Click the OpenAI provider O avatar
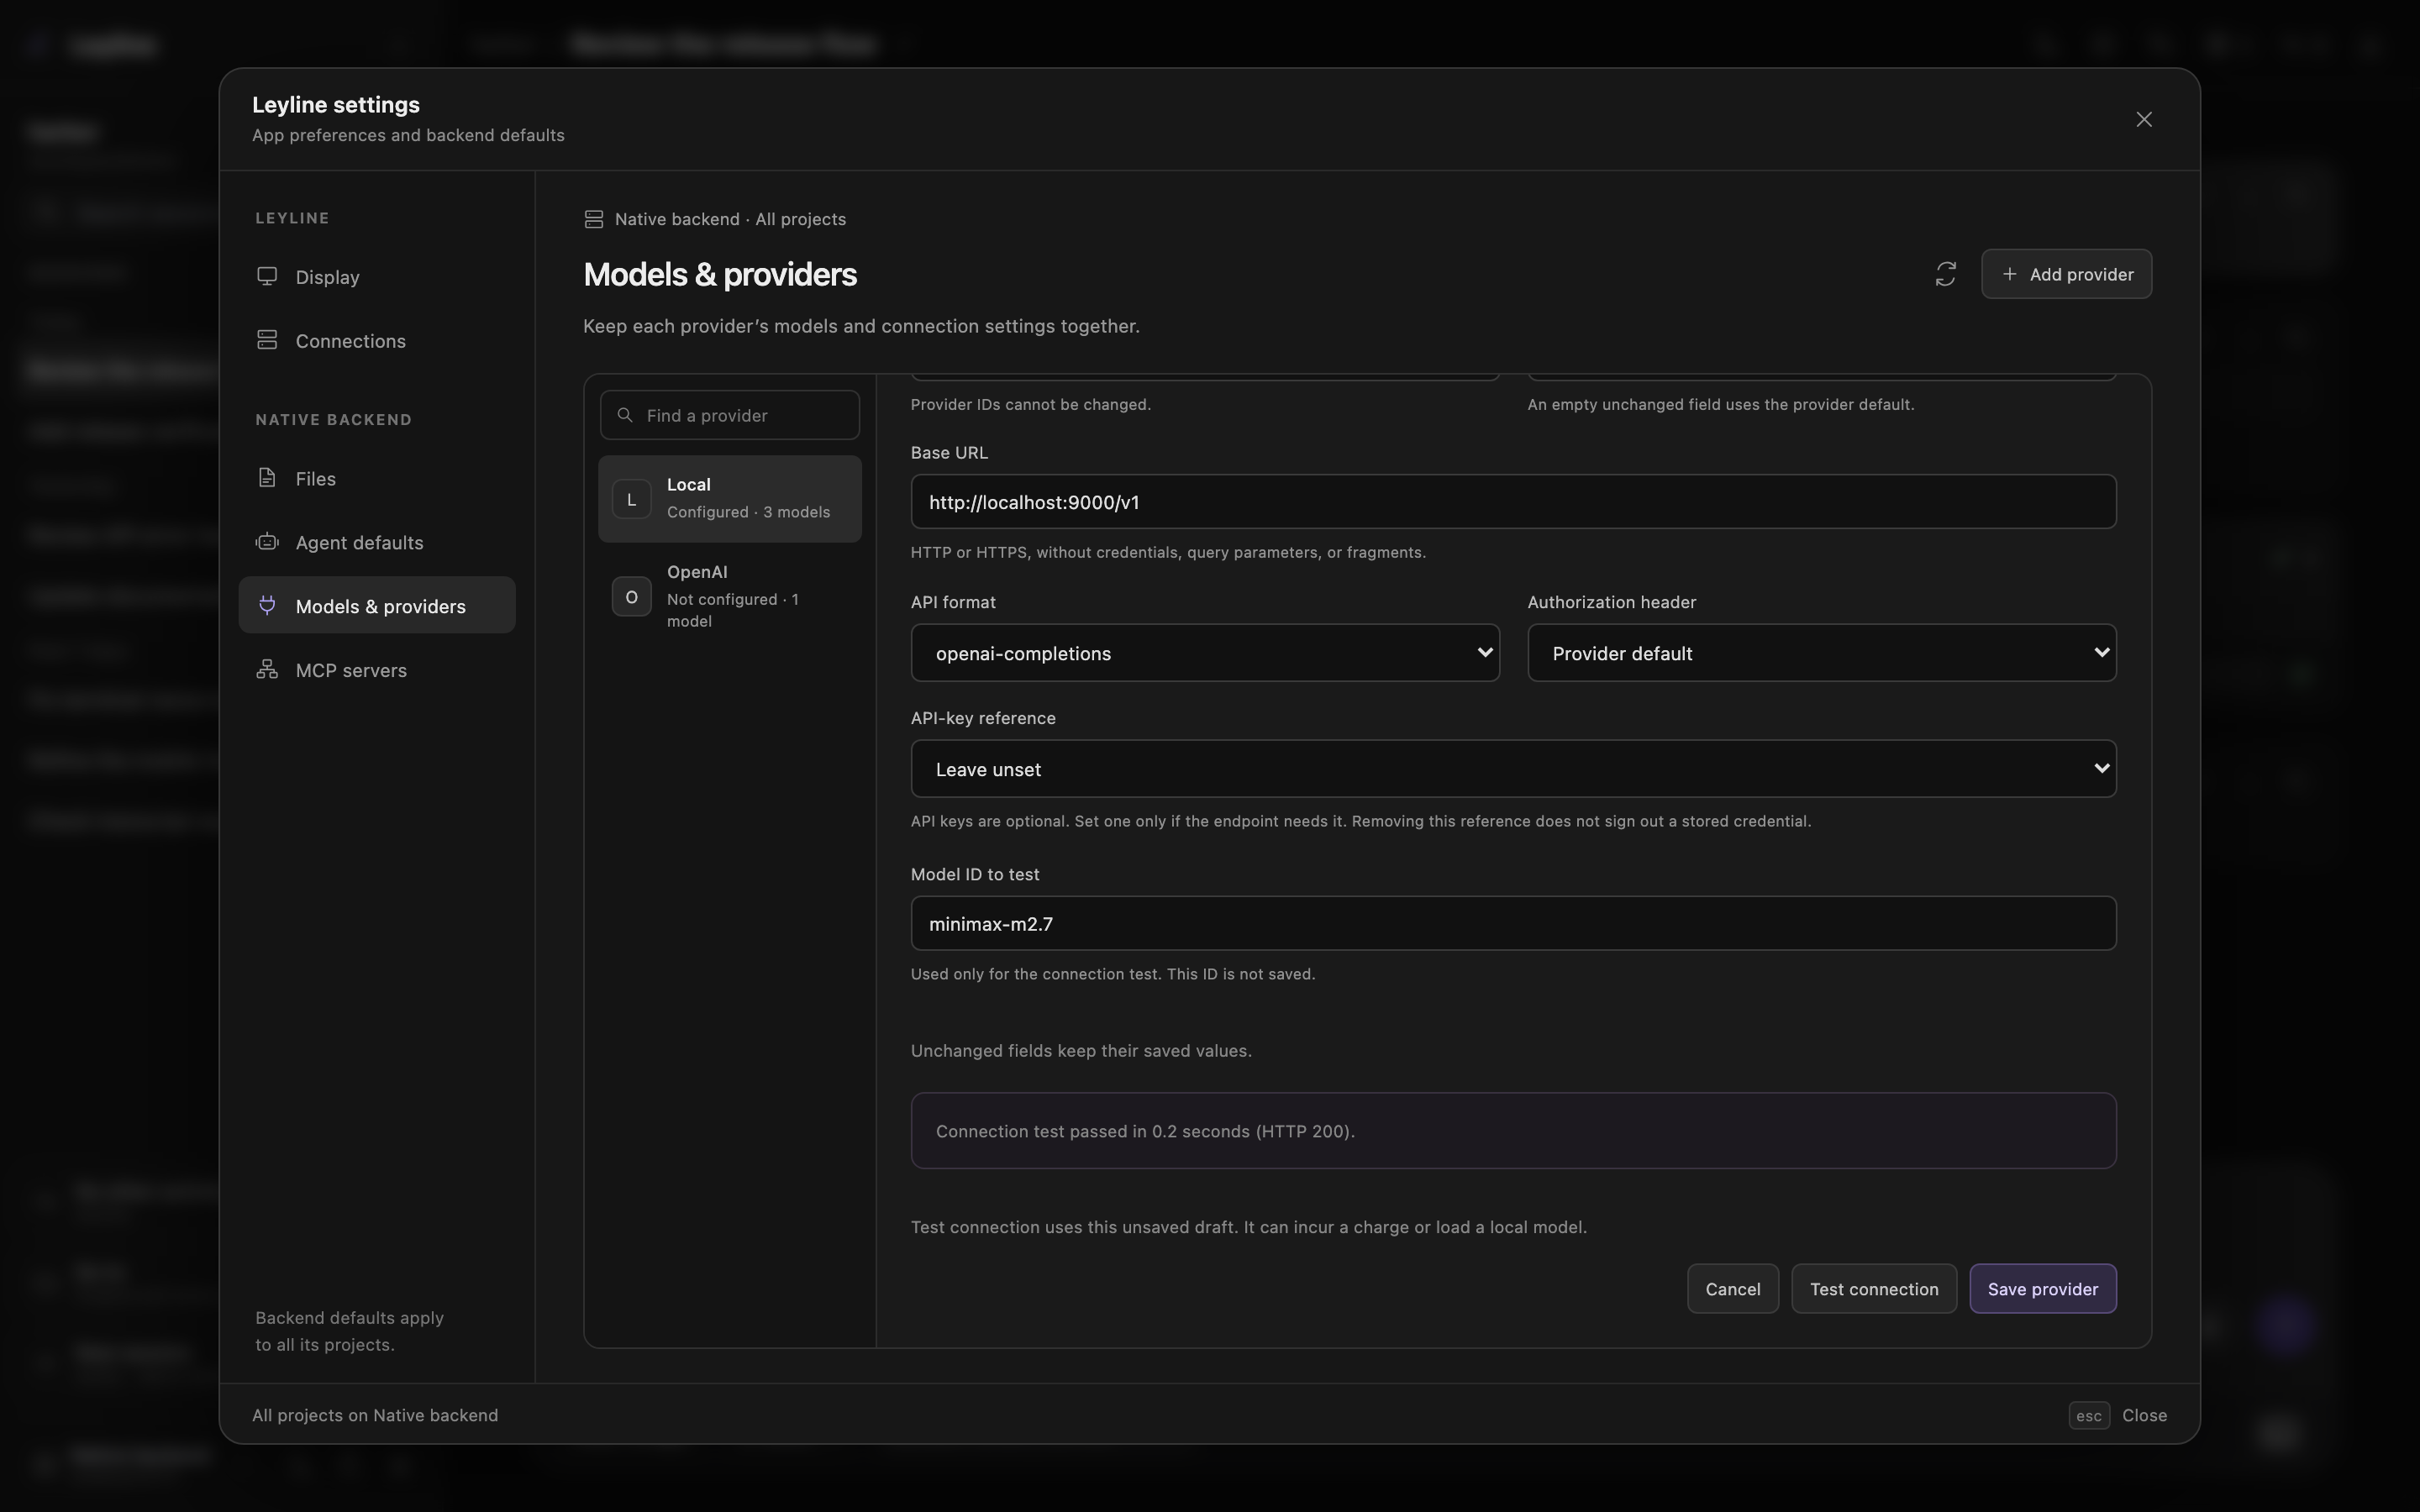Image resolution: width=2420 pixels, height=1512 pixels. 631,596
